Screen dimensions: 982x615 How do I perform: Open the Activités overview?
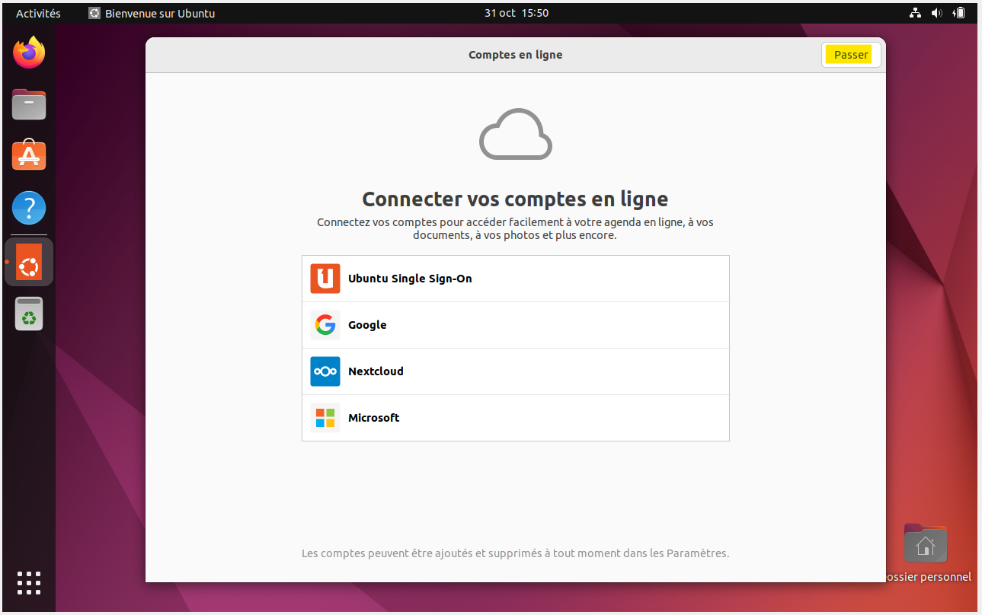[x=38, y=13]
